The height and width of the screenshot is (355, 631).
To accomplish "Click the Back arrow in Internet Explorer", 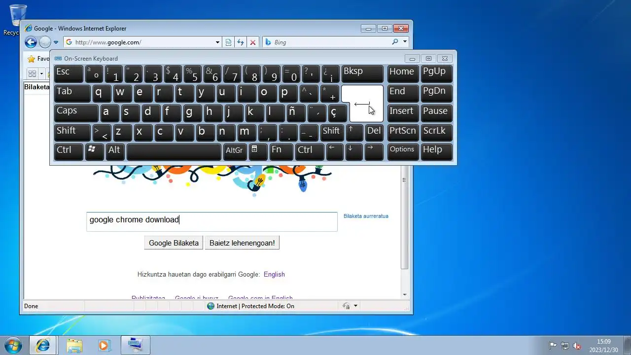I will pos(31,42).
